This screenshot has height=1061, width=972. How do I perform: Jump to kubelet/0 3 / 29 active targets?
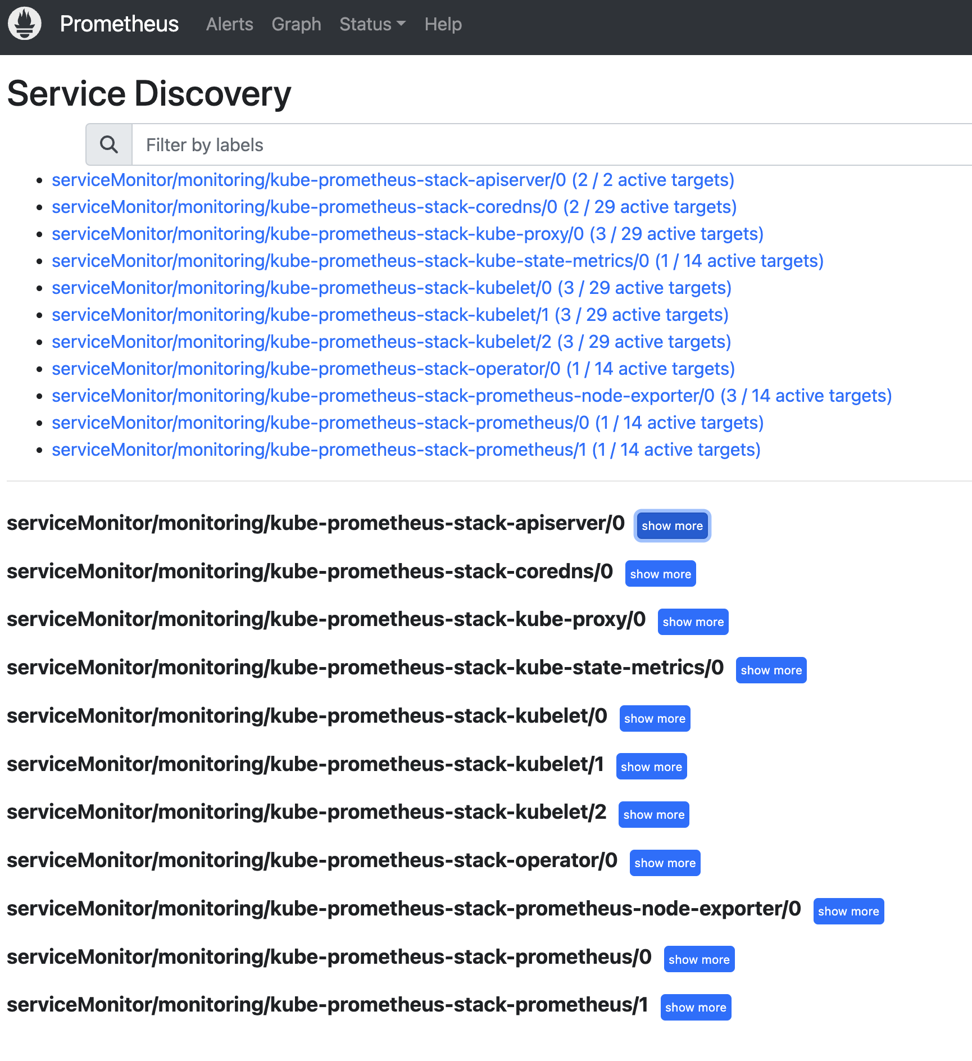click(x=392, y=288)
